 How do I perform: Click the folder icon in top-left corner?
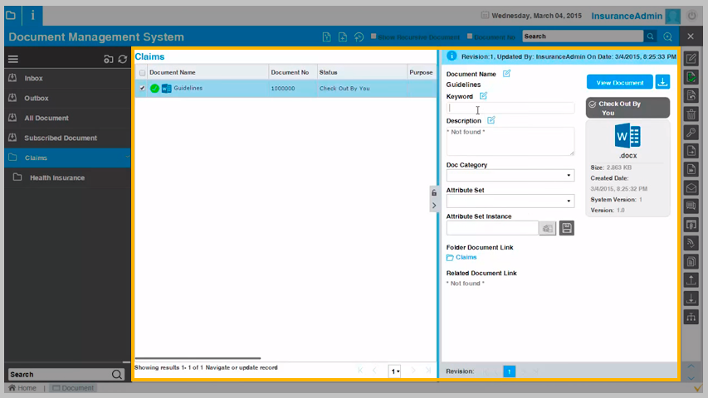tap(11, 16)
